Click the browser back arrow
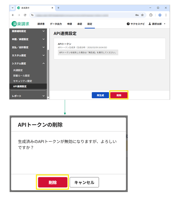This screenshot has width=180, height=198. [x=13, y=15]
